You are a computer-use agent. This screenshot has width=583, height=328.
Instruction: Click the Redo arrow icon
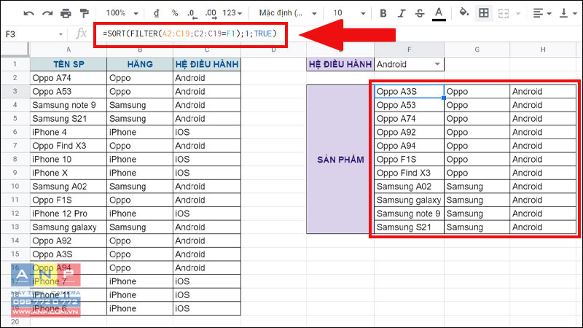tap(47, 13)
